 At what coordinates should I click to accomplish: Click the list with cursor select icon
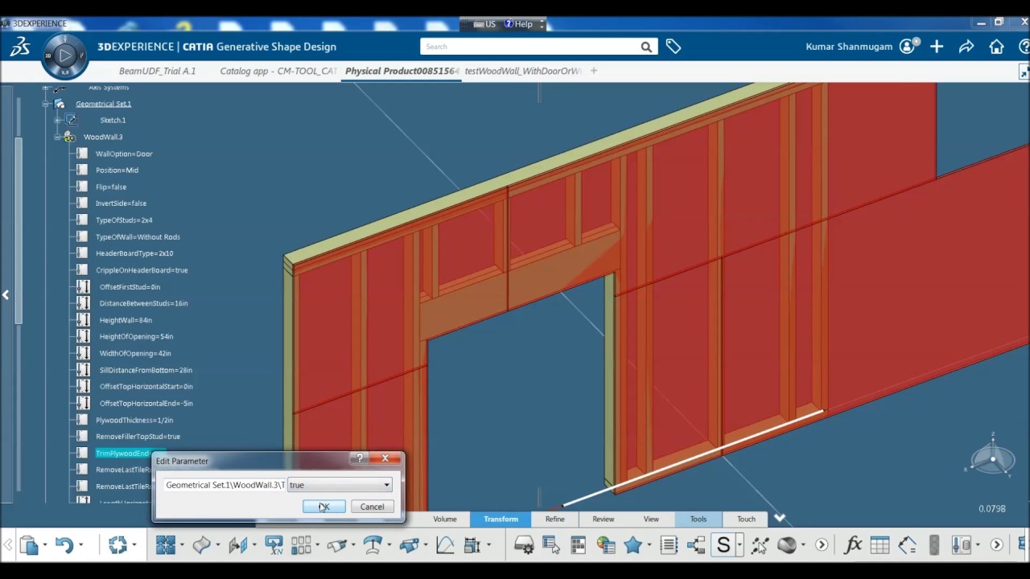pyautogui.click(x=551, y=545)
